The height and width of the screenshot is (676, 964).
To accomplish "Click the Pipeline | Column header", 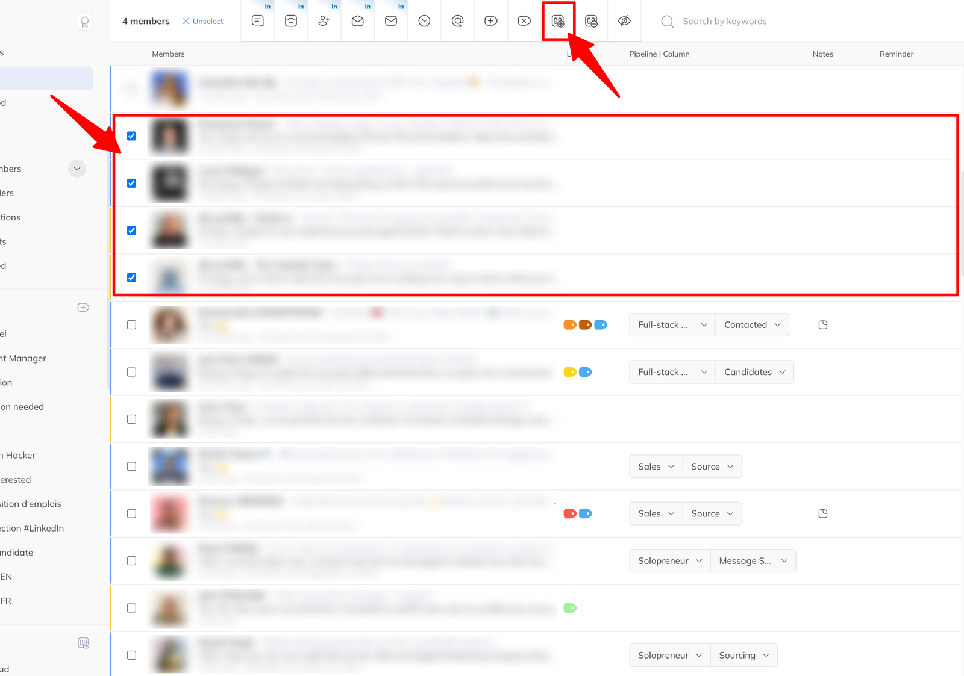I will click(x=659, y=54).
